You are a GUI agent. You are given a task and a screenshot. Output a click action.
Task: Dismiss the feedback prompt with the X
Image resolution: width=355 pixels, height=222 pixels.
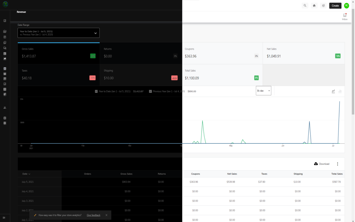(106, 215)
